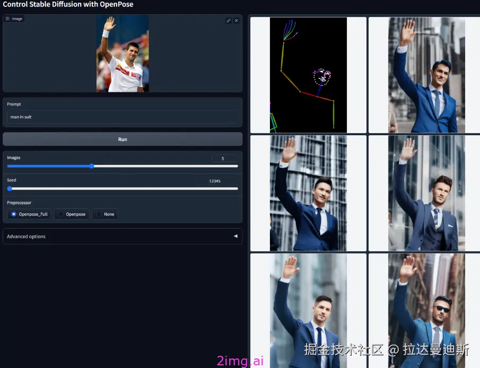Viewport: 480px width, 368px height.
Task: Click the Advanced options collapse arrow
Action: pos(235,236)
